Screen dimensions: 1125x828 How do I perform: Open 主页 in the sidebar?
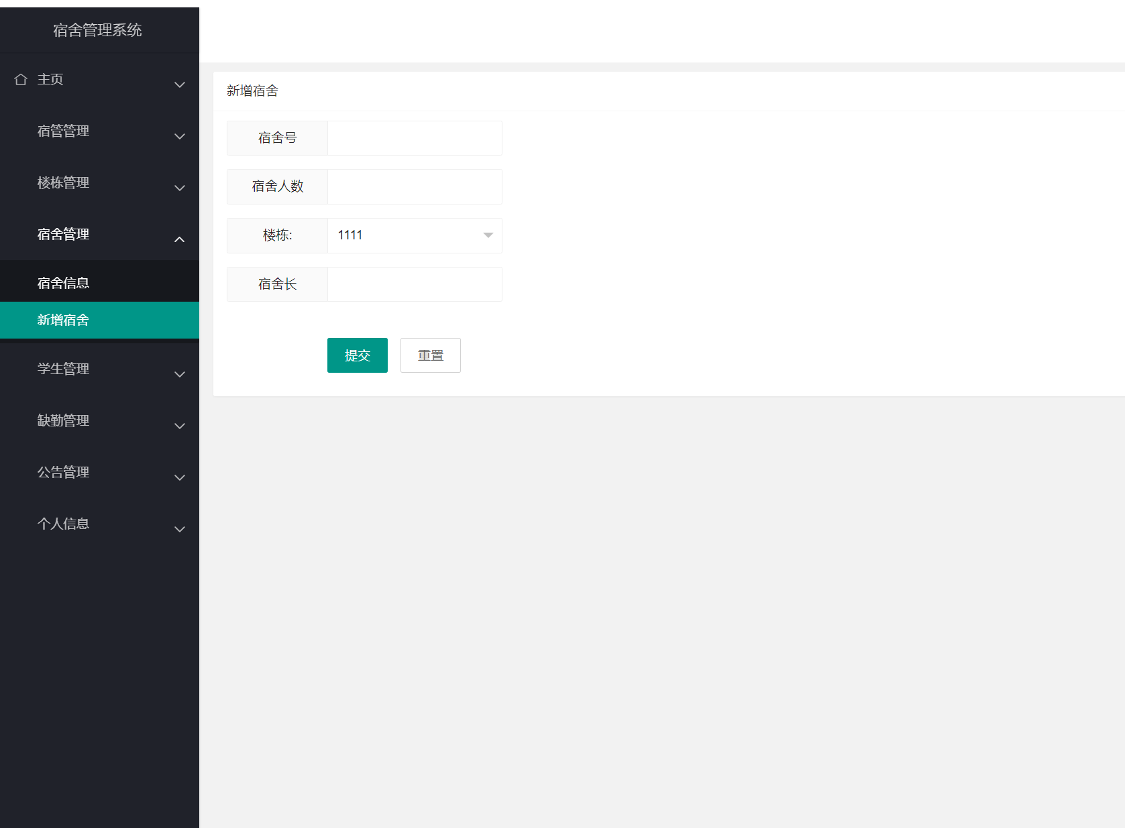99,80
